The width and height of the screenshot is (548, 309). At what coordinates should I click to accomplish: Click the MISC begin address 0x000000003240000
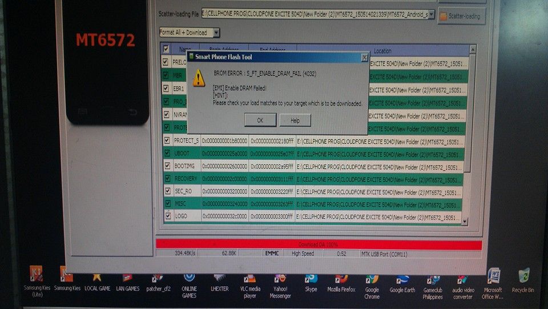coord(225,203)
